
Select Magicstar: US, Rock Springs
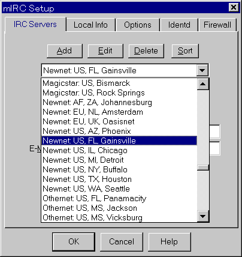pos(119,92)
